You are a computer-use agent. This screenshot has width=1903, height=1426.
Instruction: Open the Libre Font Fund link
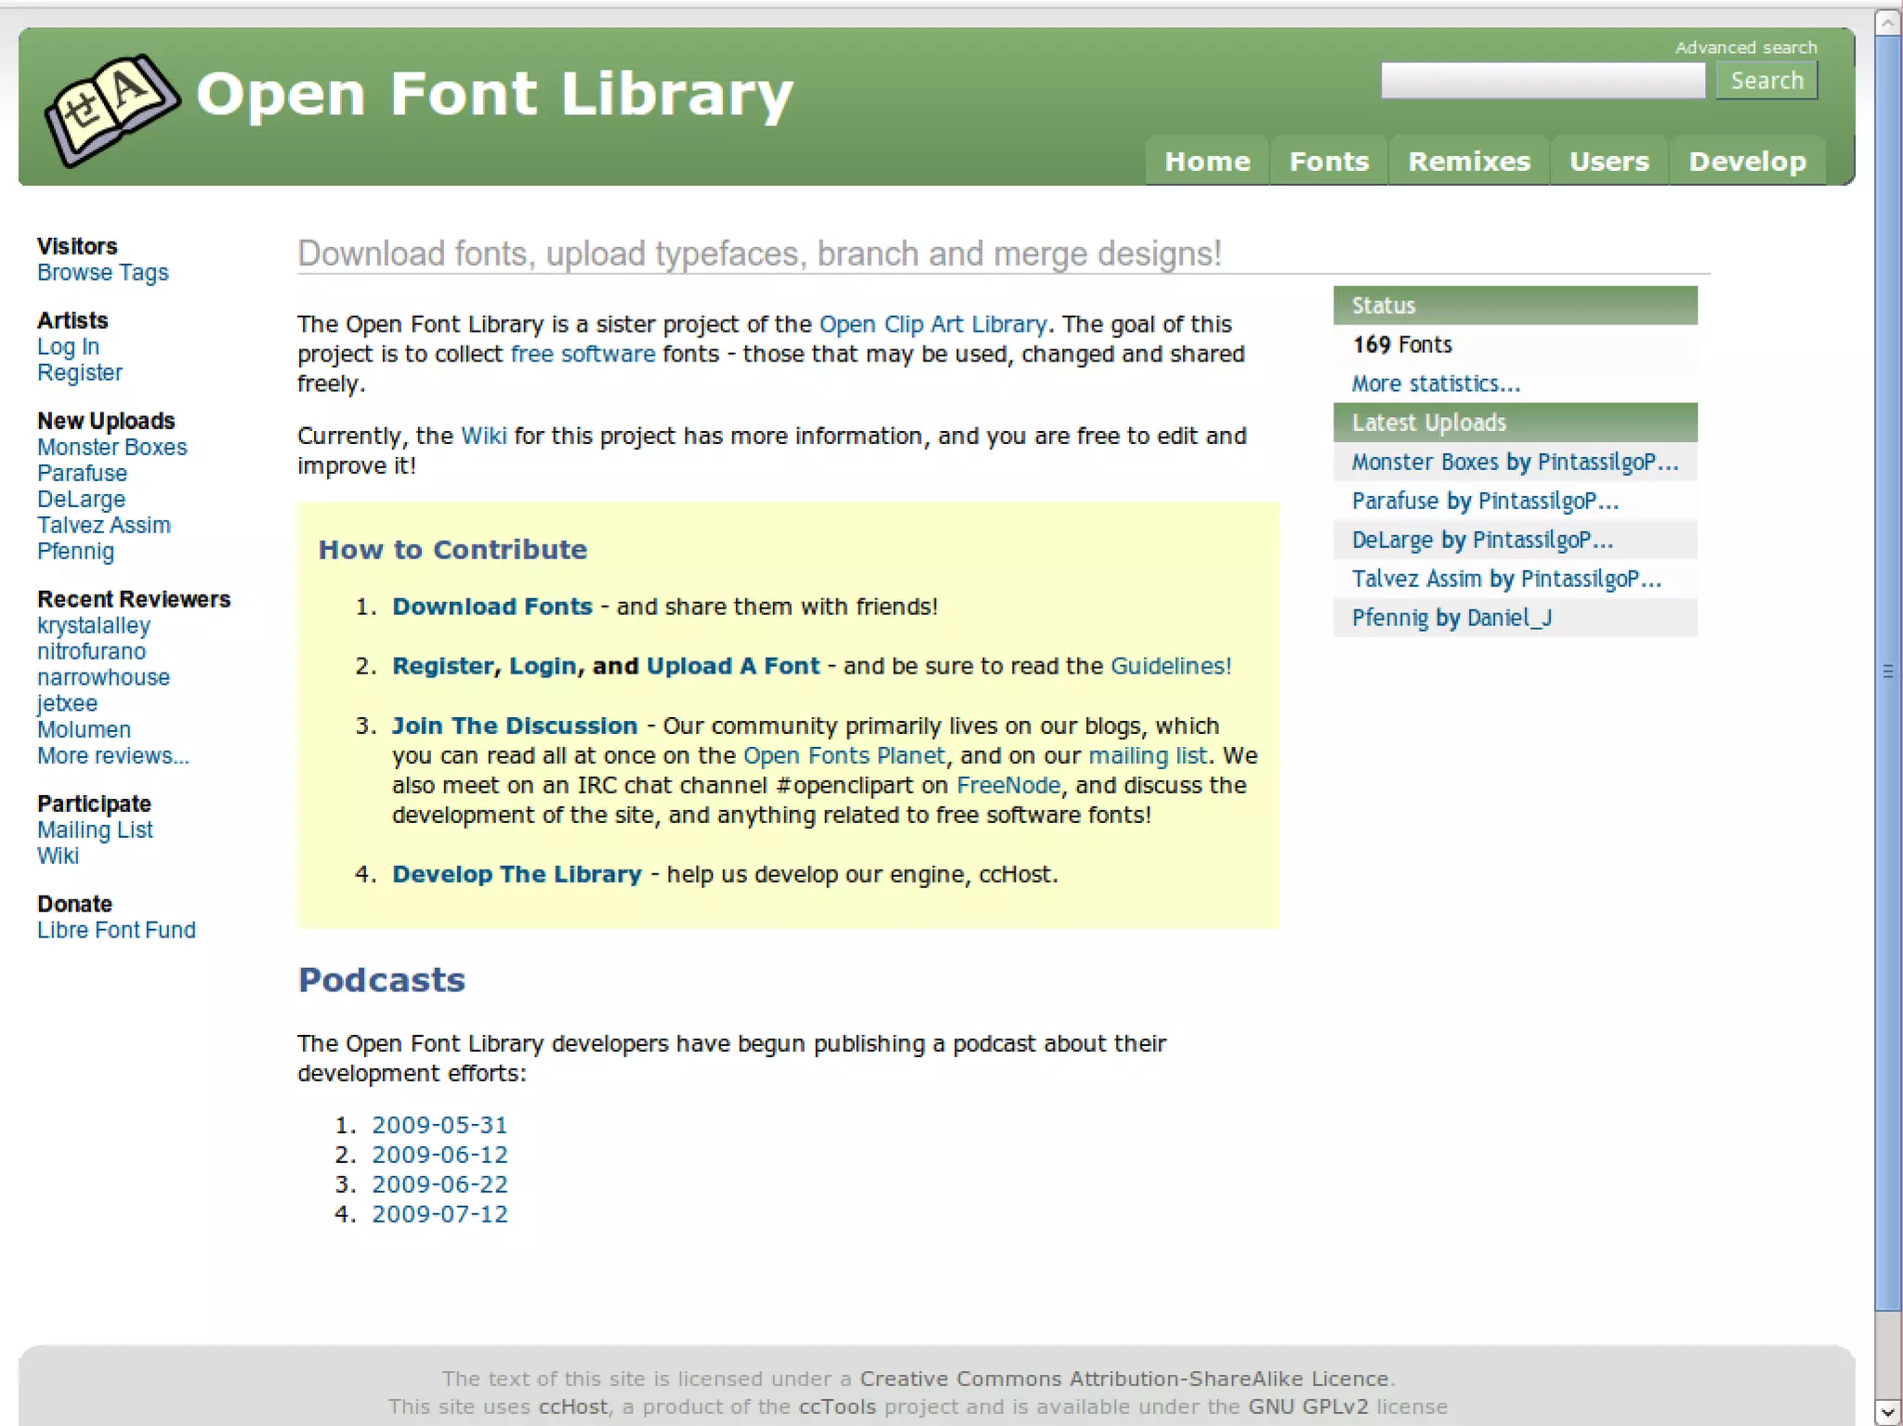(x=116, y=931)
